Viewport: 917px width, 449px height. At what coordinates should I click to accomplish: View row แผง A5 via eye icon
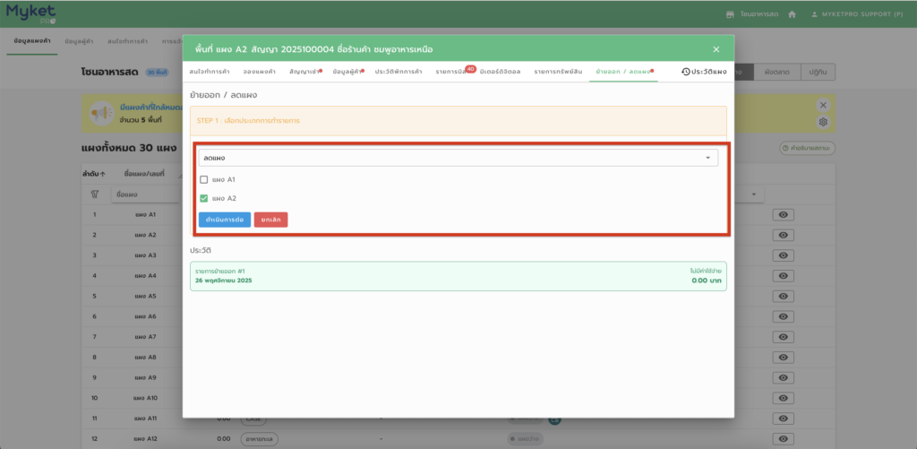(783, 296)
